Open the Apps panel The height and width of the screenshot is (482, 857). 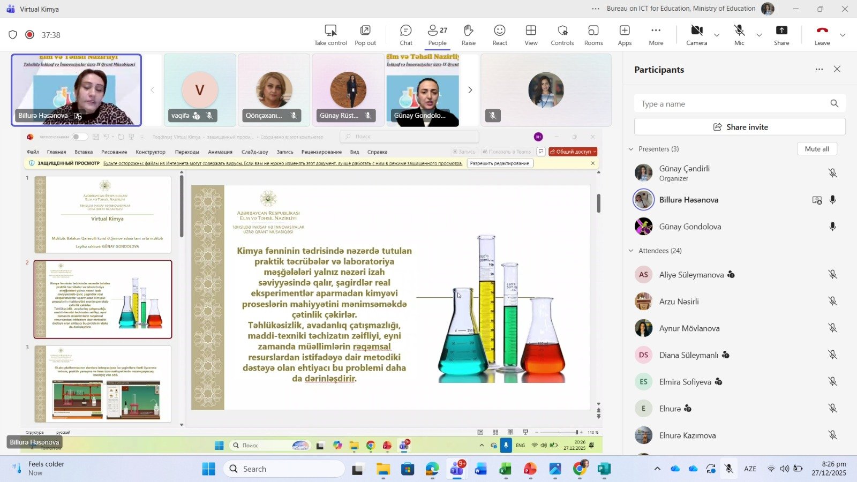[x=625, y=35]
